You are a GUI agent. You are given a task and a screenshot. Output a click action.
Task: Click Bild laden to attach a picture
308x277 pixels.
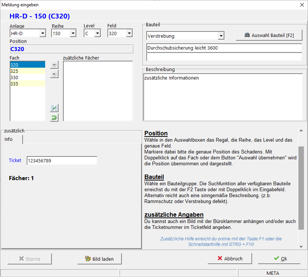99,259
